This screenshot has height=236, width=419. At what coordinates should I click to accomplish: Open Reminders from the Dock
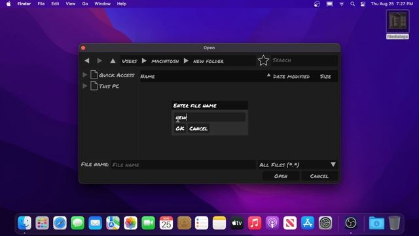point(202,223)
